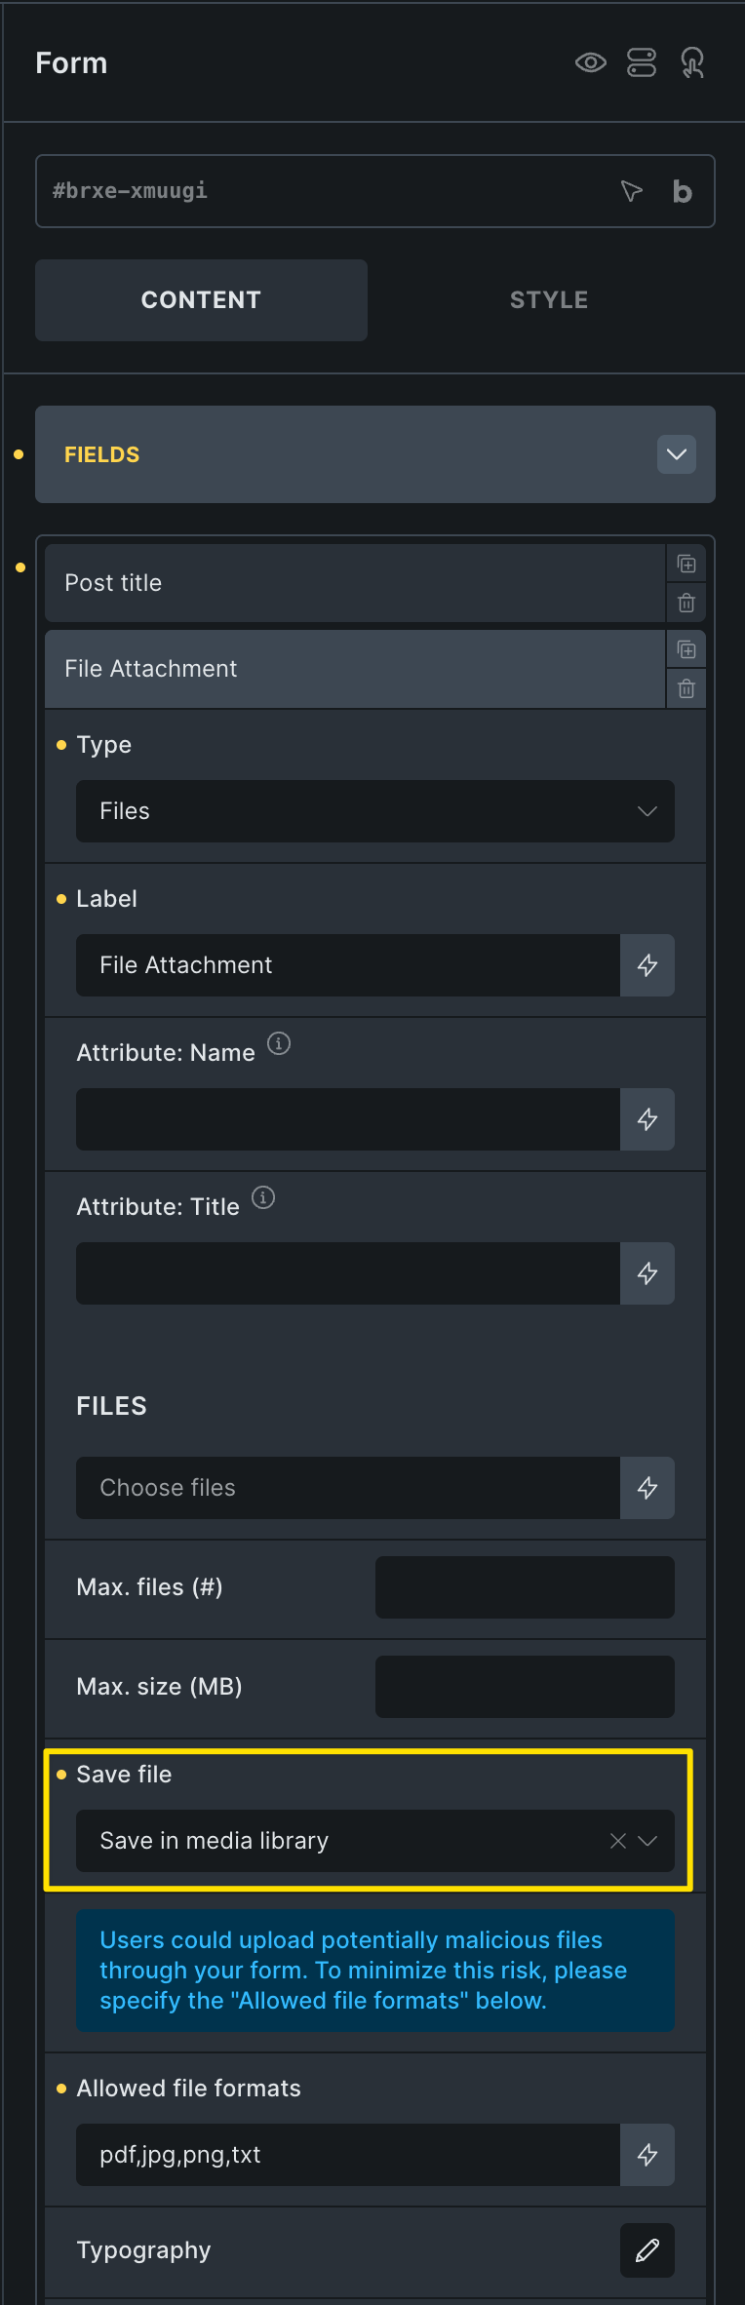Duplicate the Post title field
The image size is (745, 2305).
[686, 564]
